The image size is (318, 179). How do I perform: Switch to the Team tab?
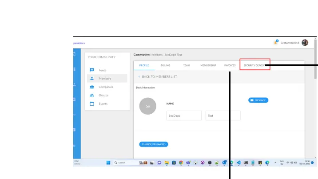(x=187, y=65)
